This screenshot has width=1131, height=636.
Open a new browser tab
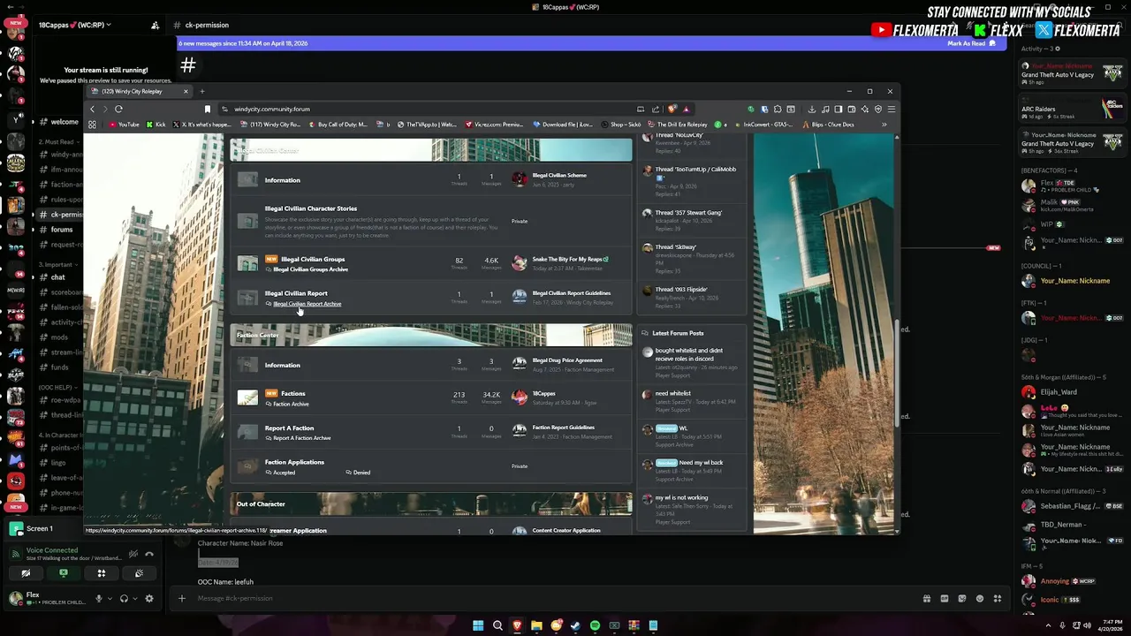point(201,91)
